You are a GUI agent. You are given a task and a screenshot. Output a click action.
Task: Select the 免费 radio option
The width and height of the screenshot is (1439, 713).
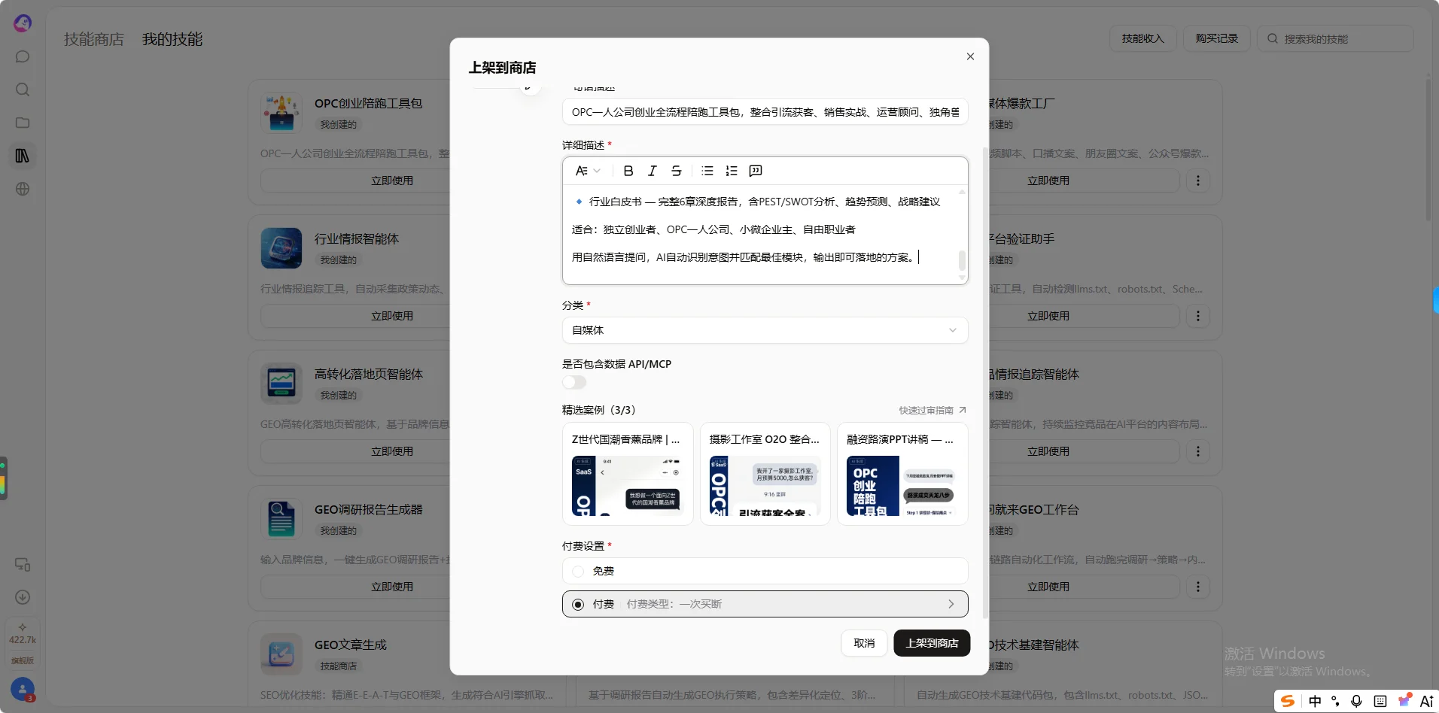578,572
